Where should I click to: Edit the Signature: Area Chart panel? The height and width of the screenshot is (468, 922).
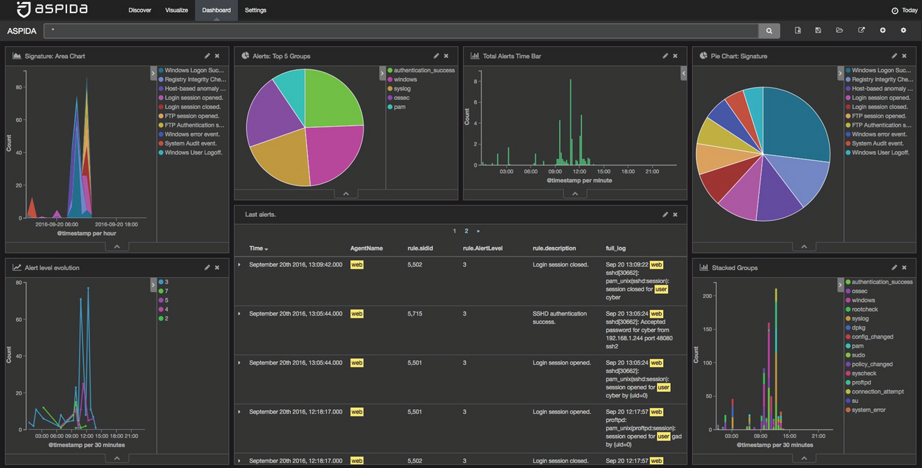[x=207, y=56]
